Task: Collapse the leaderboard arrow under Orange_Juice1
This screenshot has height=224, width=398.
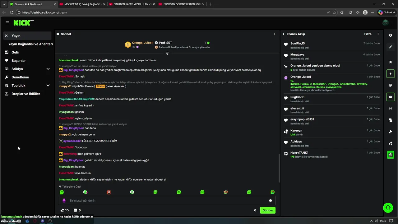Action: pyautogui.click(x=167, y=53)
